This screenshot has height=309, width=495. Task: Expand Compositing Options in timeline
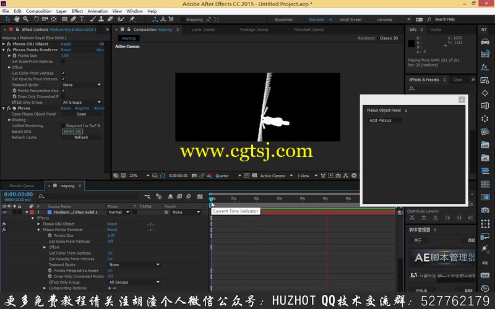(x=45, y=288)
